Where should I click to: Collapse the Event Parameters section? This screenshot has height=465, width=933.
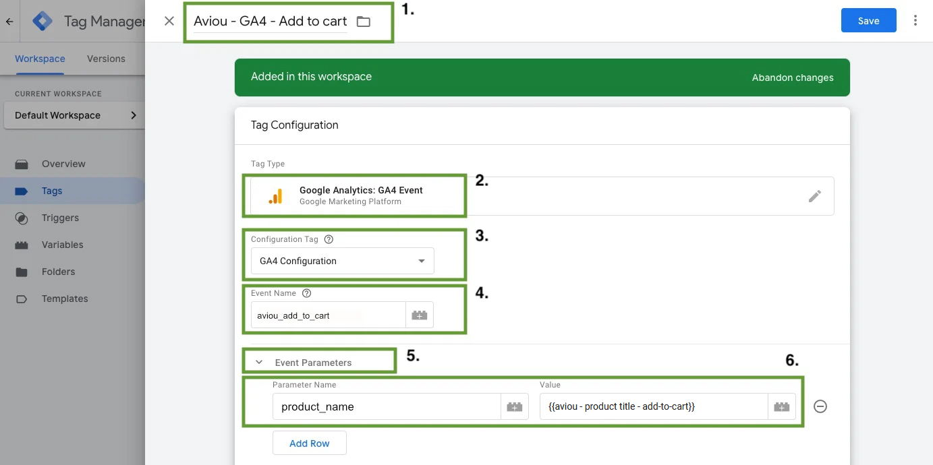(x=258, y=363)
